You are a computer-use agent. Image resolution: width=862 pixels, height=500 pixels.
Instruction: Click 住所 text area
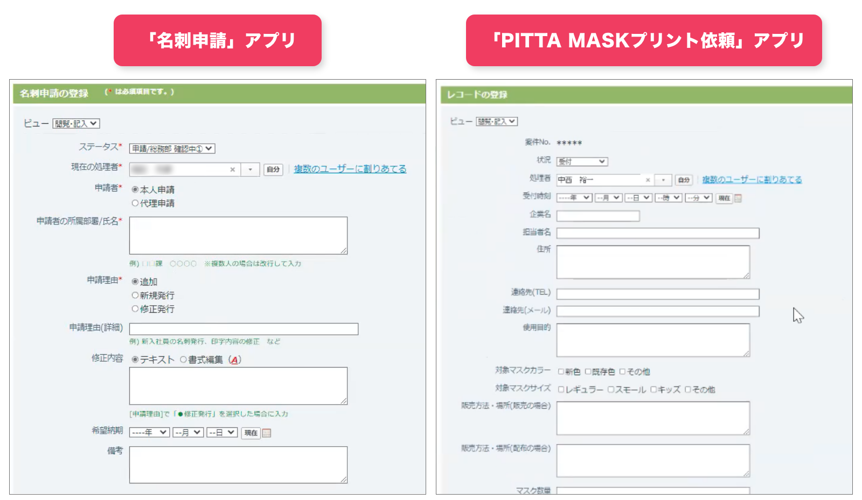click(x=653, y=262)
